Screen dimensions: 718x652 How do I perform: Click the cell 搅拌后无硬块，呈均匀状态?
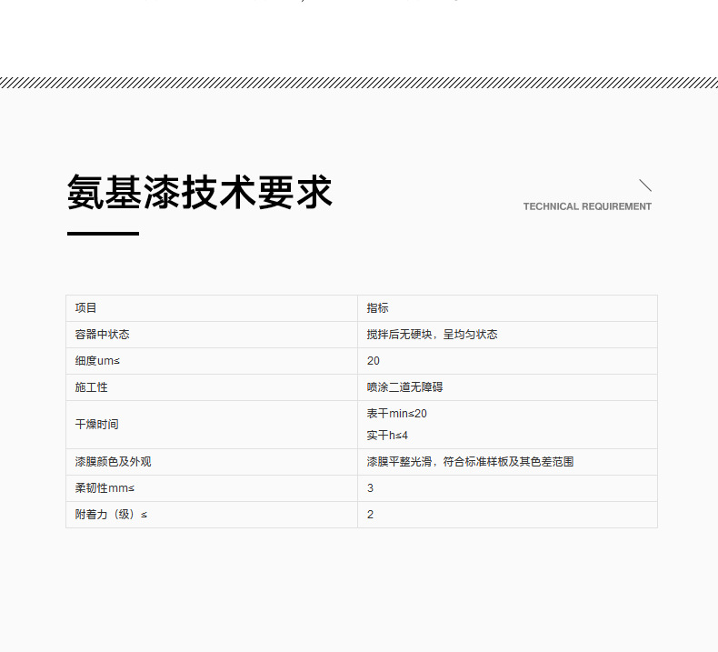pyautogui.click(x=507, y=335)
